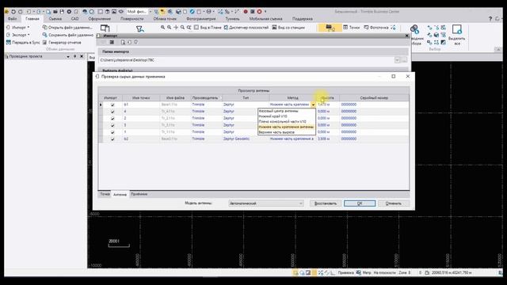Open the Экспорт ribbon command
Image resolution: width=507 pixels, height=285 pixels.
18,35
